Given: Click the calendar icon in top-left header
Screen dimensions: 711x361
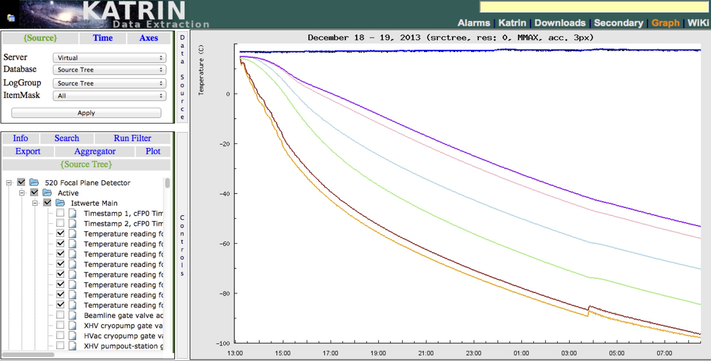Looking at the screenshot, I should 11,18.
